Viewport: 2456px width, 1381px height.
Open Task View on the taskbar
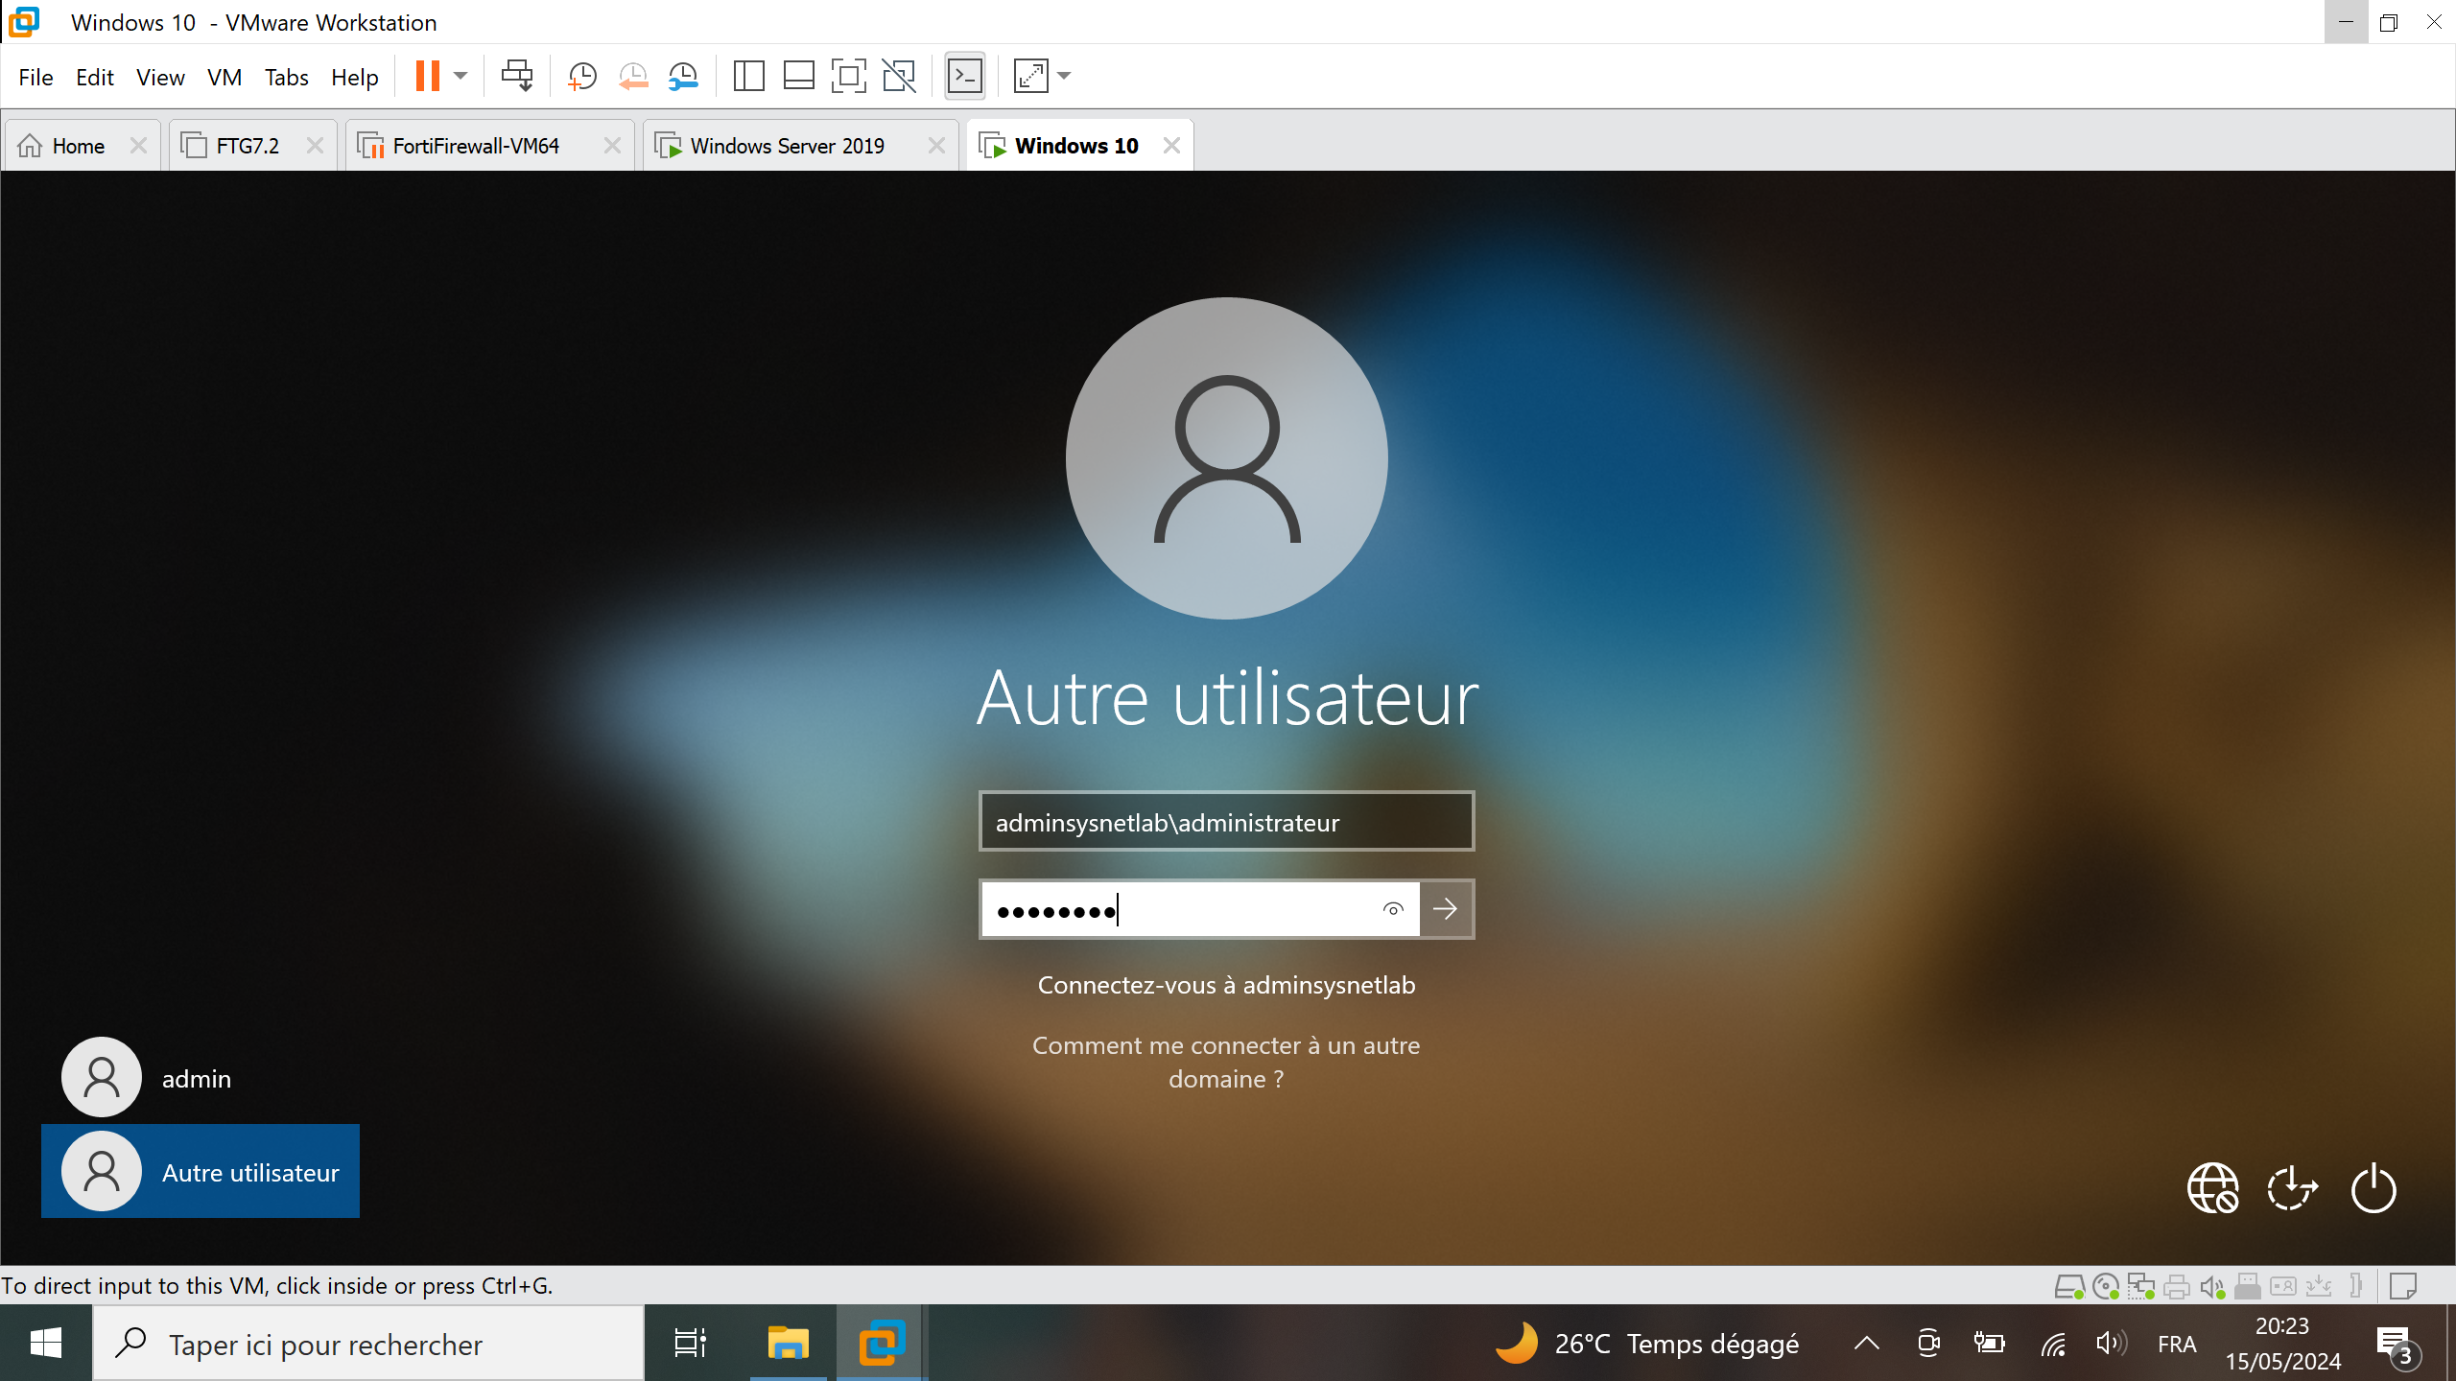point(691,1344)
